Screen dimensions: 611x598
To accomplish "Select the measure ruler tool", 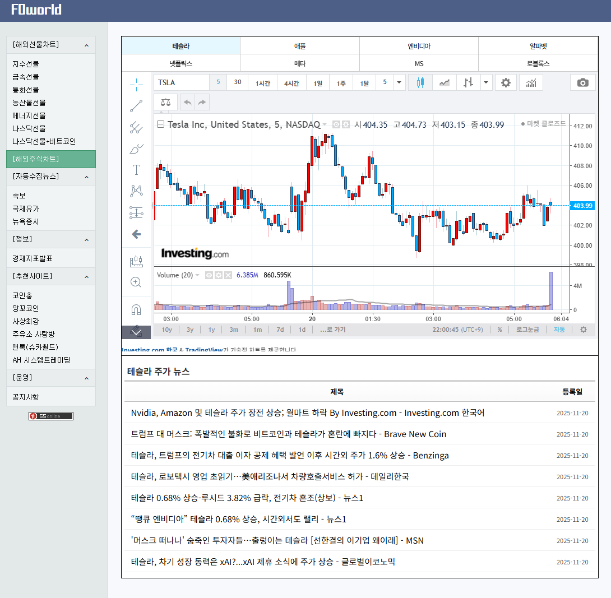I will 136,261.
